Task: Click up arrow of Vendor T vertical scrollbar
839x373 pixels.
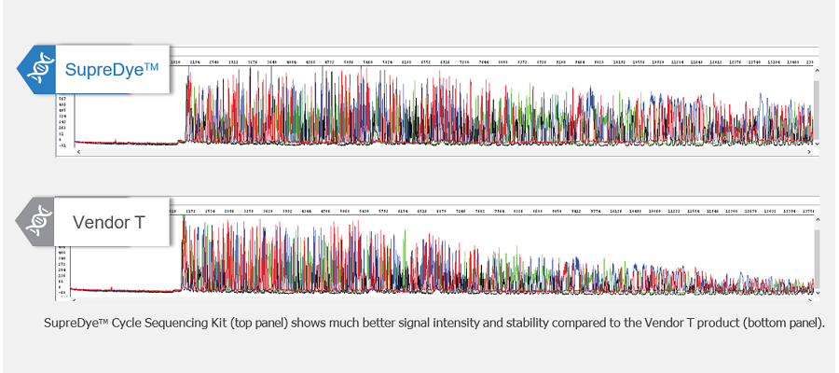Action: (816, 220)
